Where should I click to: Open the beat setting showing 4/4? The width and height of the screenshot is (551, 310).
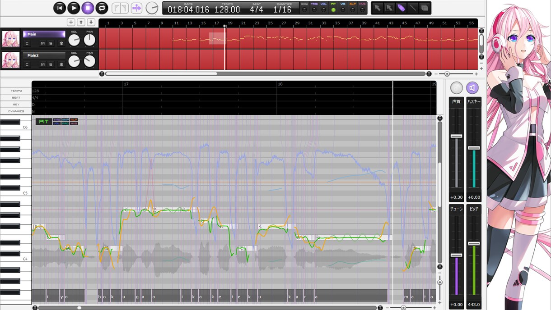pos(257,9)
